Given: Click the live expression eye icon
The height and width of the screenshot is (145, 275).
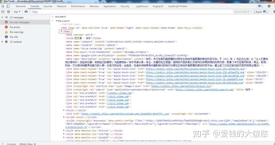Looking at the screenshot, I should point(26,12).
